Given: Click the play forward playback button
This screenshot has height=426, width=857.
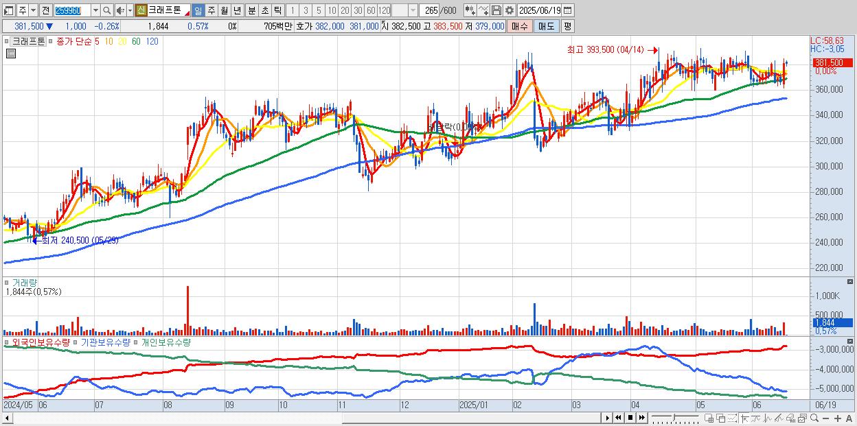Looking at the screenshot, I should [x=608, y=418].
